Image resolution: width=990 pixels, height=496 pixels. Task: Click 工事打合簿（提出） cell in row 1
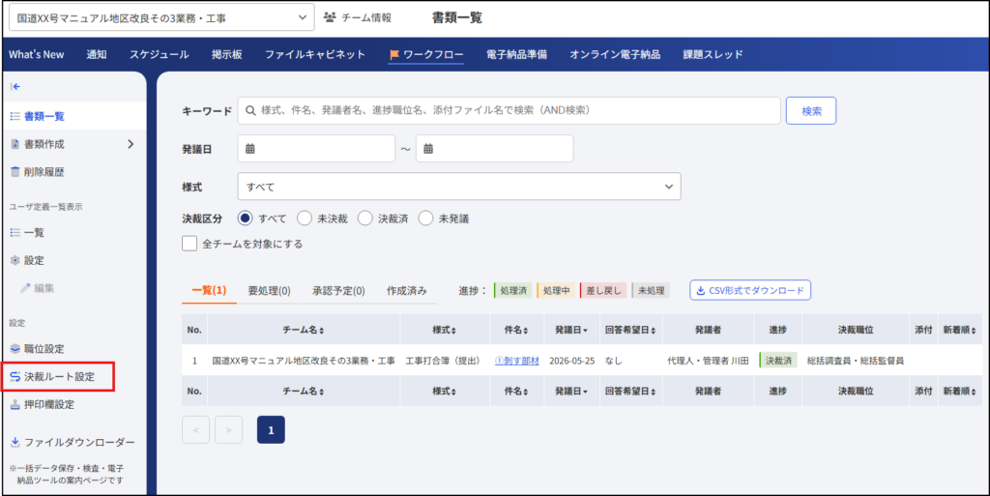445,361
